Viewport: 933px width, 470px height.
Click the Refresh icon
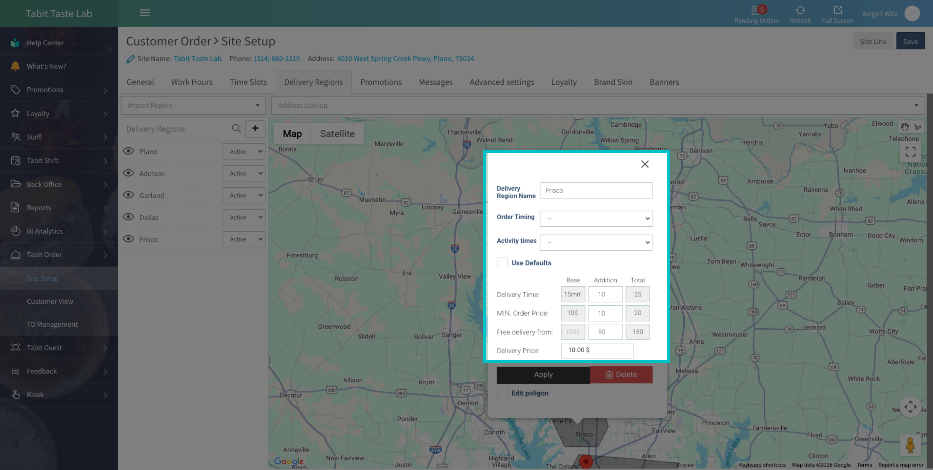[800, 10]
